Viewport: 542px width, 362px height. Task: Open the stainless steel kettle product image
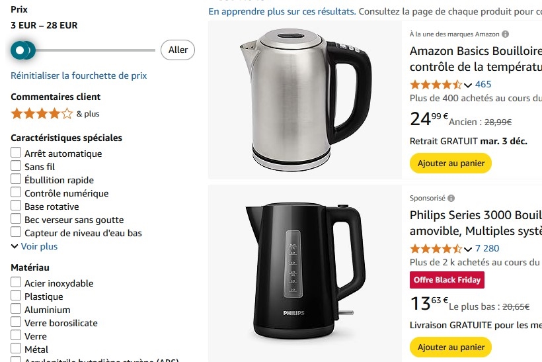(x=305, y=99)
